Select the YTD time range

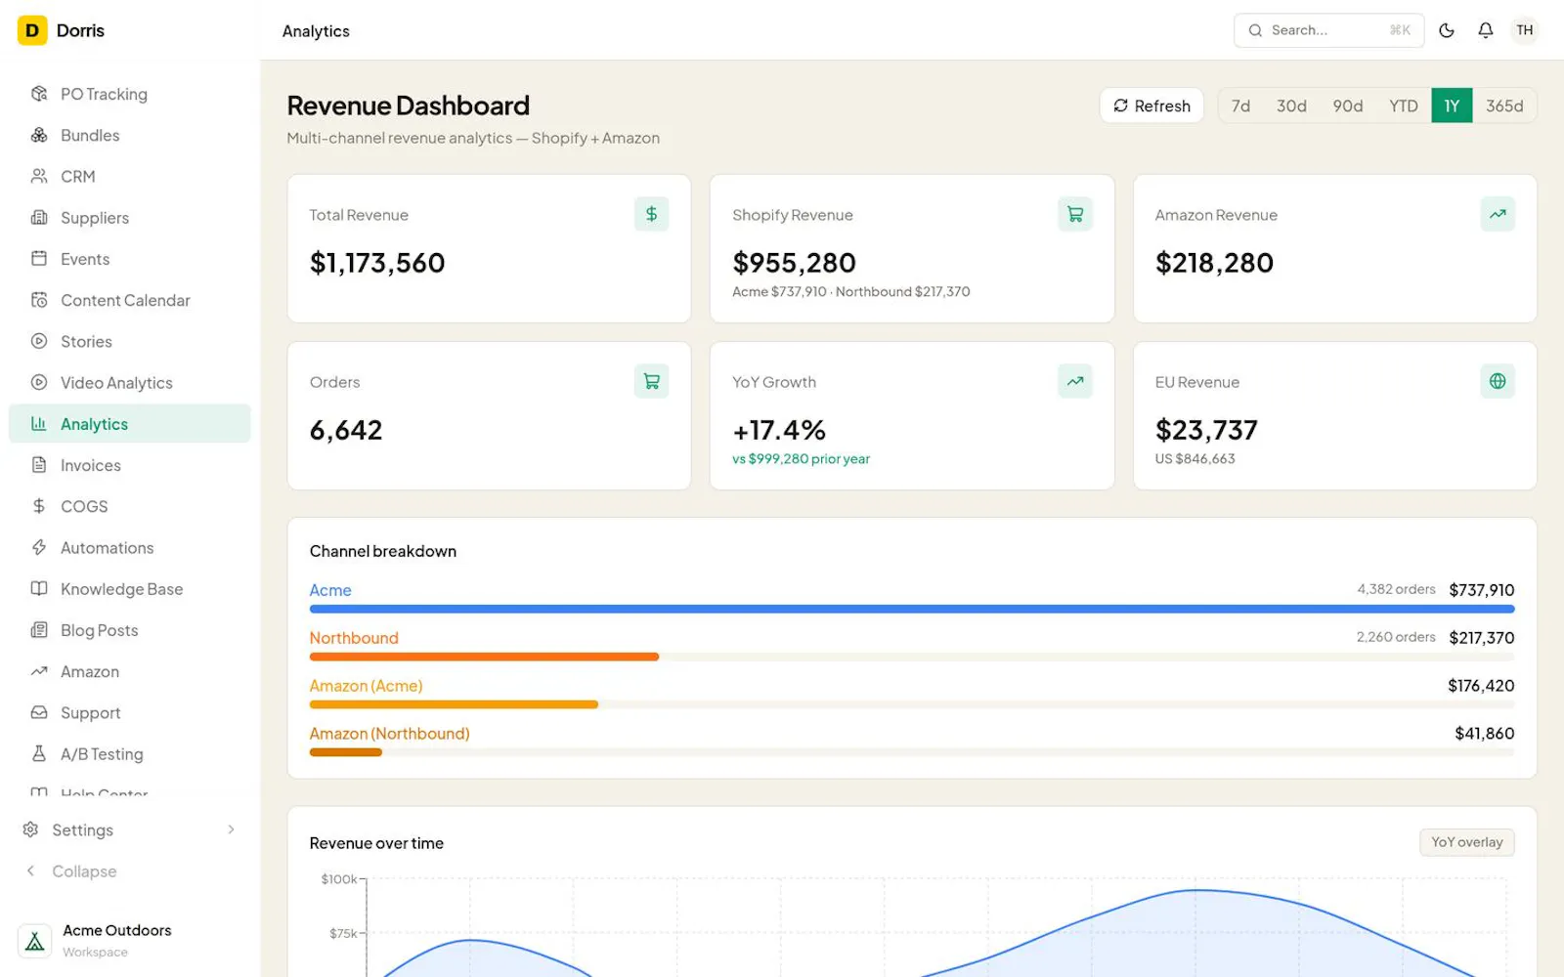coord(1404,106)
